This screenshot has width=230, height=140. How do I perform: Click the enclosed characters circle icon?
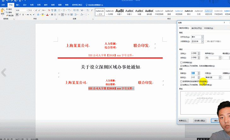[x=55, y=15]
